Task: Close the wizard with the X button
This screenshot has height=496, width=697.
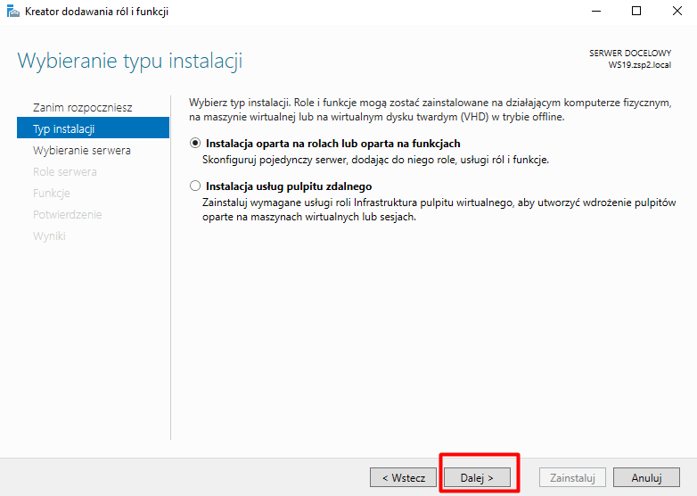Action: (x=676, y=12)
